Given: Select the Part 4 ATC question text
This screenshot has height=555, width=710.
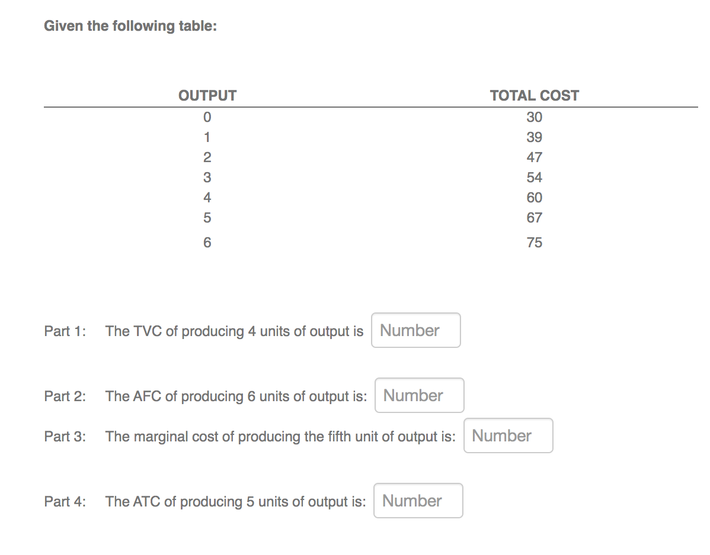Looking at the screenshot, I should click(x=236, y=501).
